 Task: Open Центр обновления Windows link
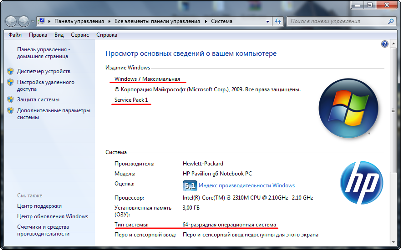(x=53, y=216)
